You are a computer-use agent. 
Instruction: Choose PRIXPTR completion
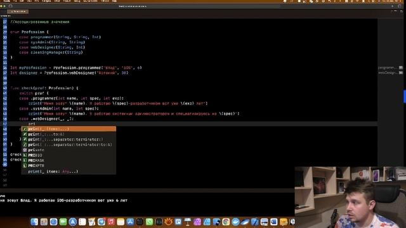tap(69, 166)
